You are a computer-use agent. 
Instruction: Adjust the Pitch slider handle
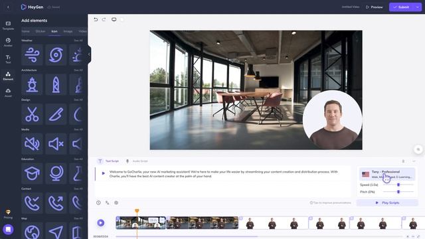398,192
